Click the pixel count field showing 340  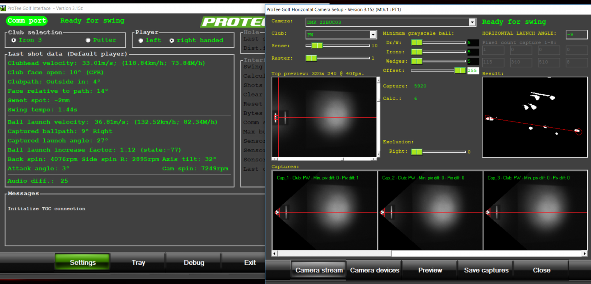pos(520,62)
